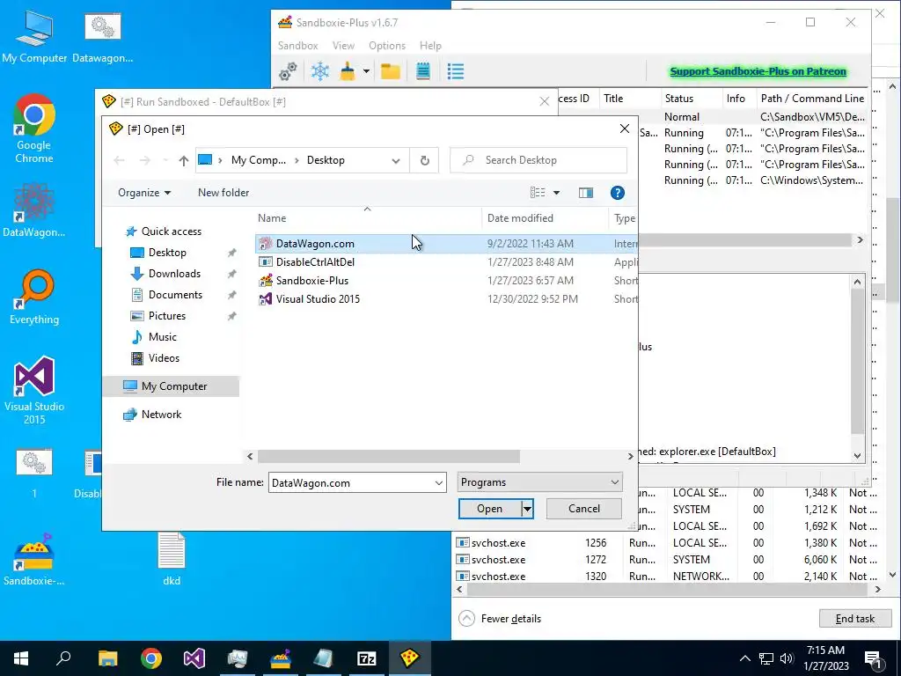Viewport: 901px width, 676px height.
Task: Open the view options dropdown arrow
Action: (556, 193)
